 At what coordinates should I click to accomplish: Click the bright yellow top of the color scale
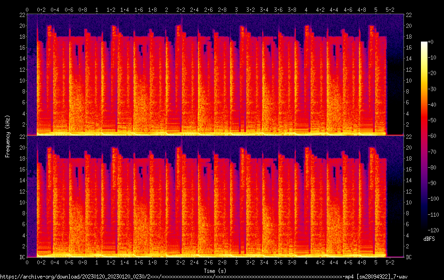[424, 44]
